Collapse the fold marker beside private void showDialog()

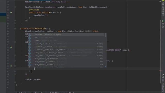pyautogui.click(x=15, y=29)
